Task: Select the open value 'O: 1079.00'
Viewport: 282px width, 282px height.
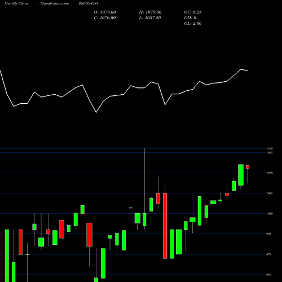Action: [105, 12]
